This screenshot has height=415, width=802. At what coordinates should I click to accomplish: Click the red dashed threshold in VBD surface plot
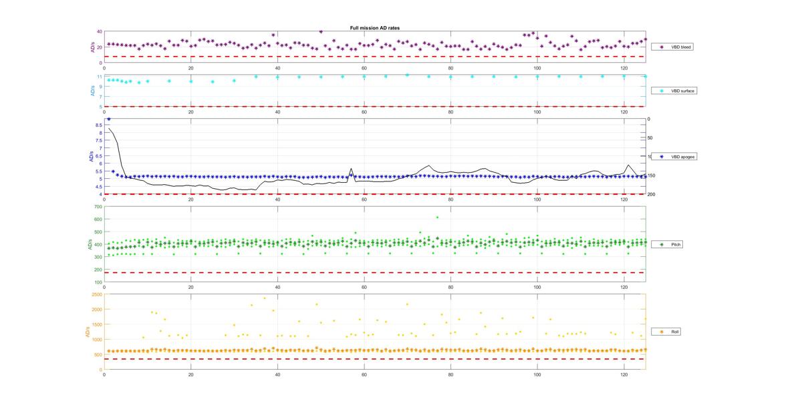click(x=374, y=106)
